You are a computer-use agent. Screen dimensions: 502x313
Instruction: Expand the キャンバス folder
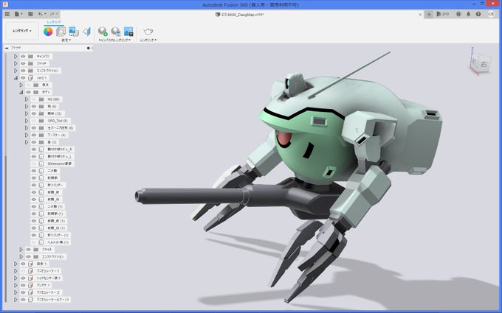click(x=16, y=56)
